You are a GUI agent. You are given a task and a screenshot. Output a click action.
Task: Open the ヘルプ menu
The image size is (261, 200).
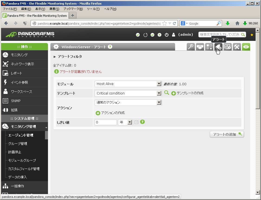pos(110,9)
